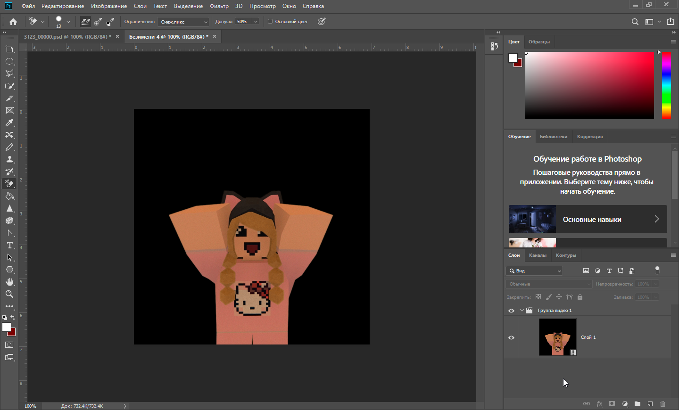Open the Фильтр menu
This screenshot has height=410, width=679.
[219, 6]
